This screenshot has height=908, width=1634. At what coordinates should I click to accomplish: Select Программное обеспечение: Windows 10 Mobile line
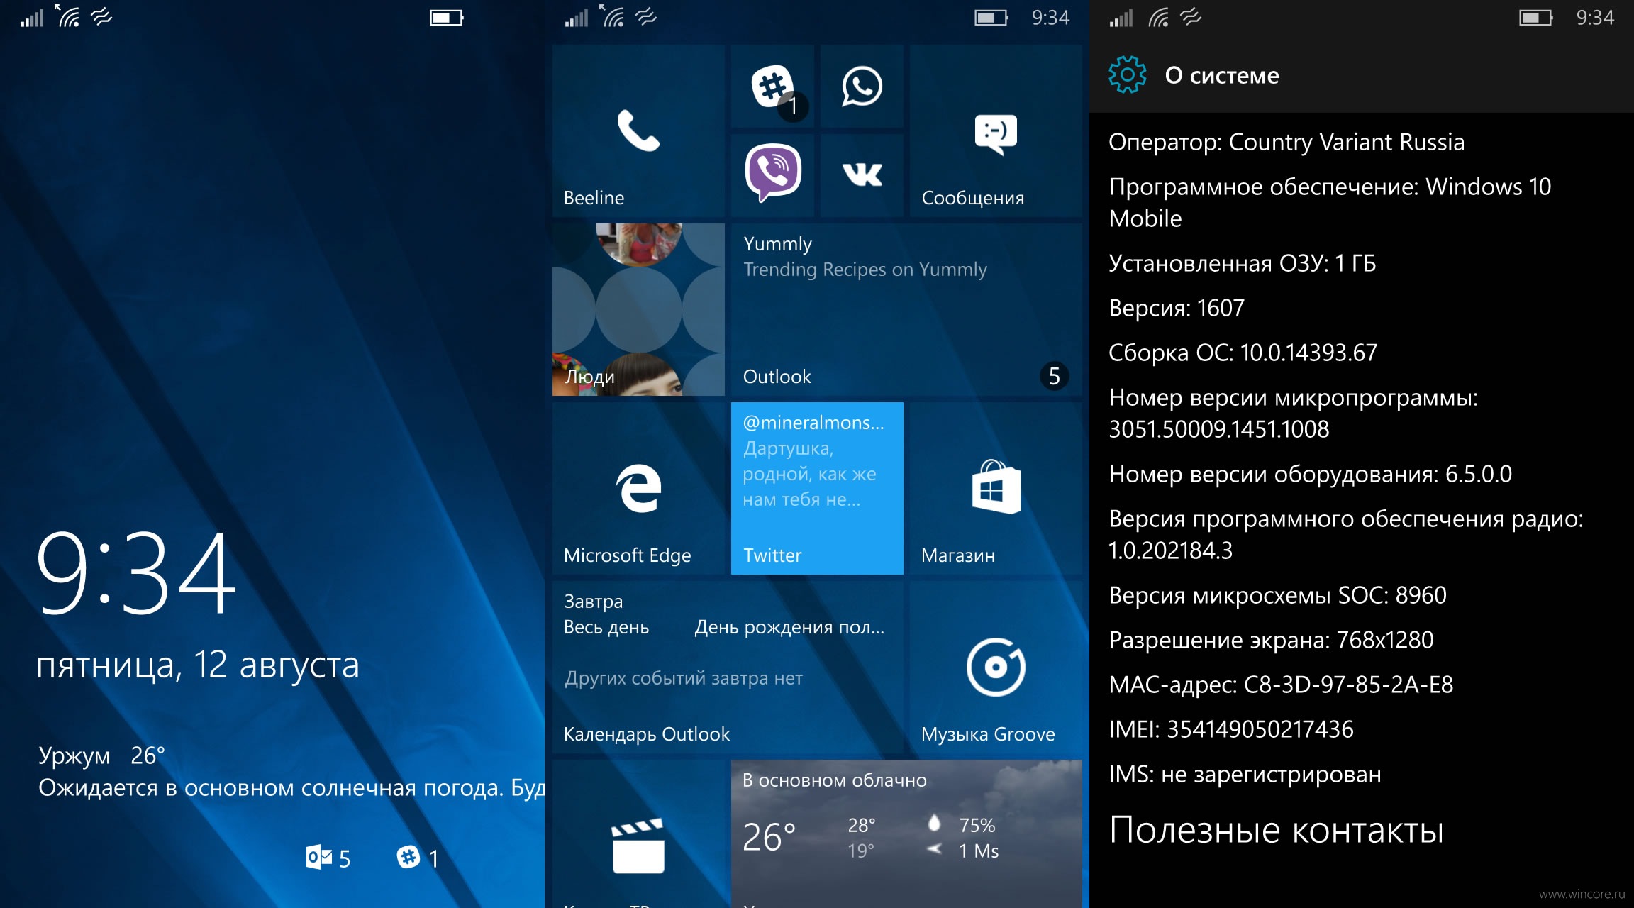pos(1330,202)
